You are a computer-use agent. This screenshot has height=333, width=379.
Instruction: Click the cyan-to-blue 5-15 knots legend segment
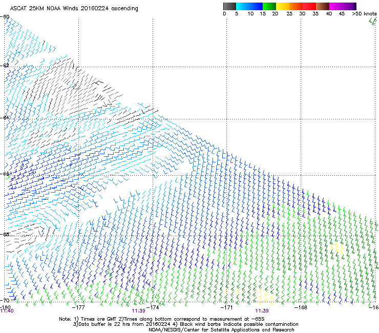click(249, 6)
